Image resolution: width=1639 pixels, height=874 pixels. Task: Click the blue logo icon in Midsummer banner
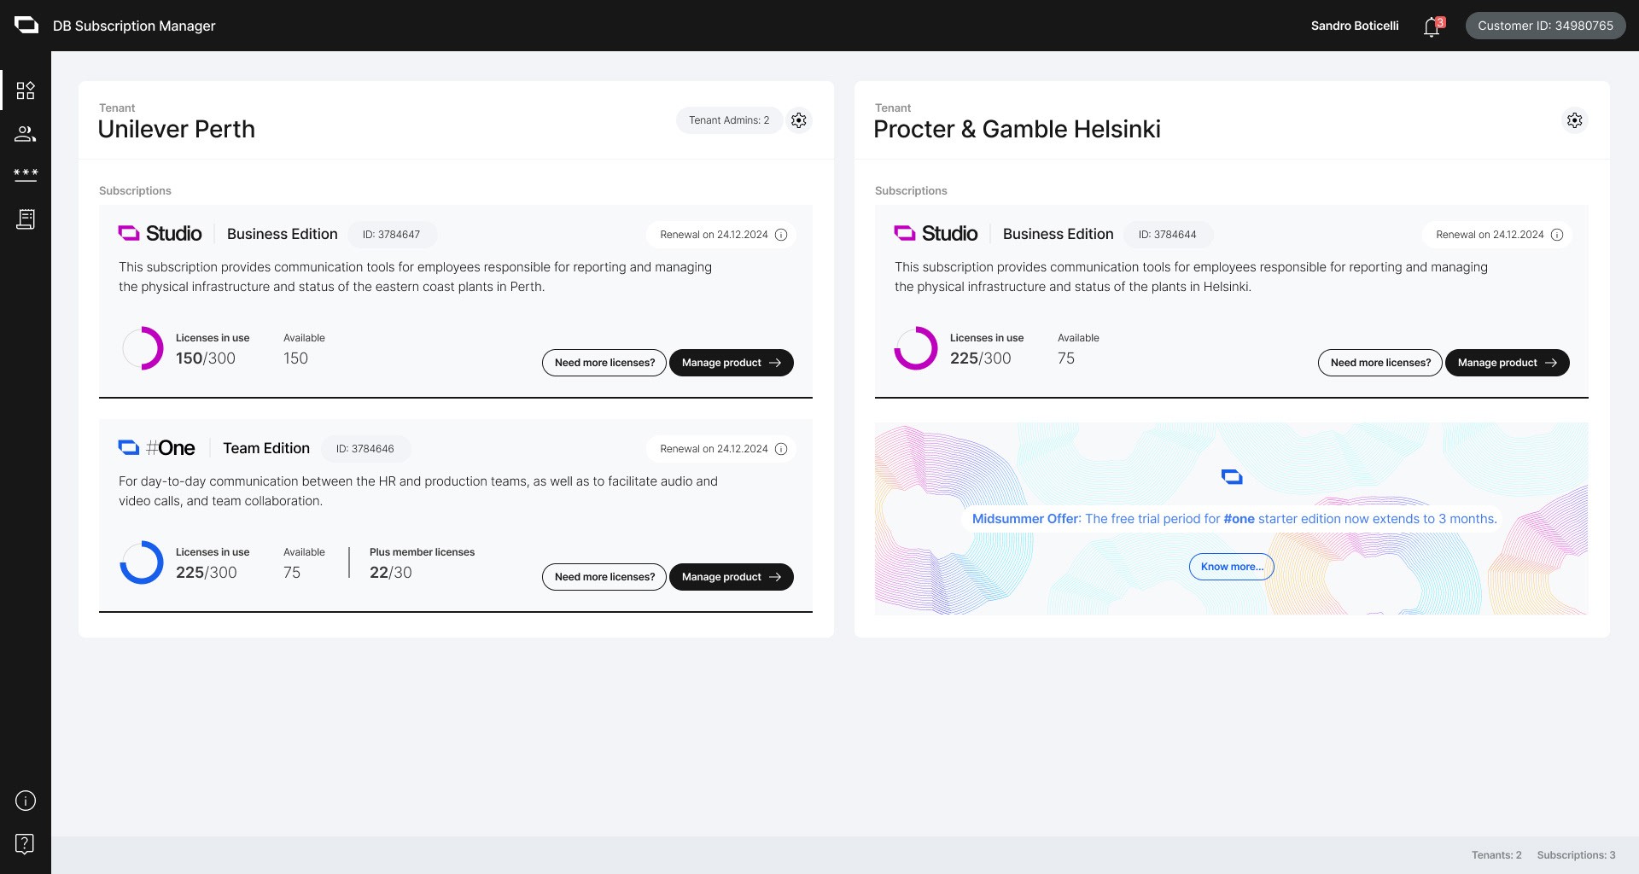coord(1232,476)
